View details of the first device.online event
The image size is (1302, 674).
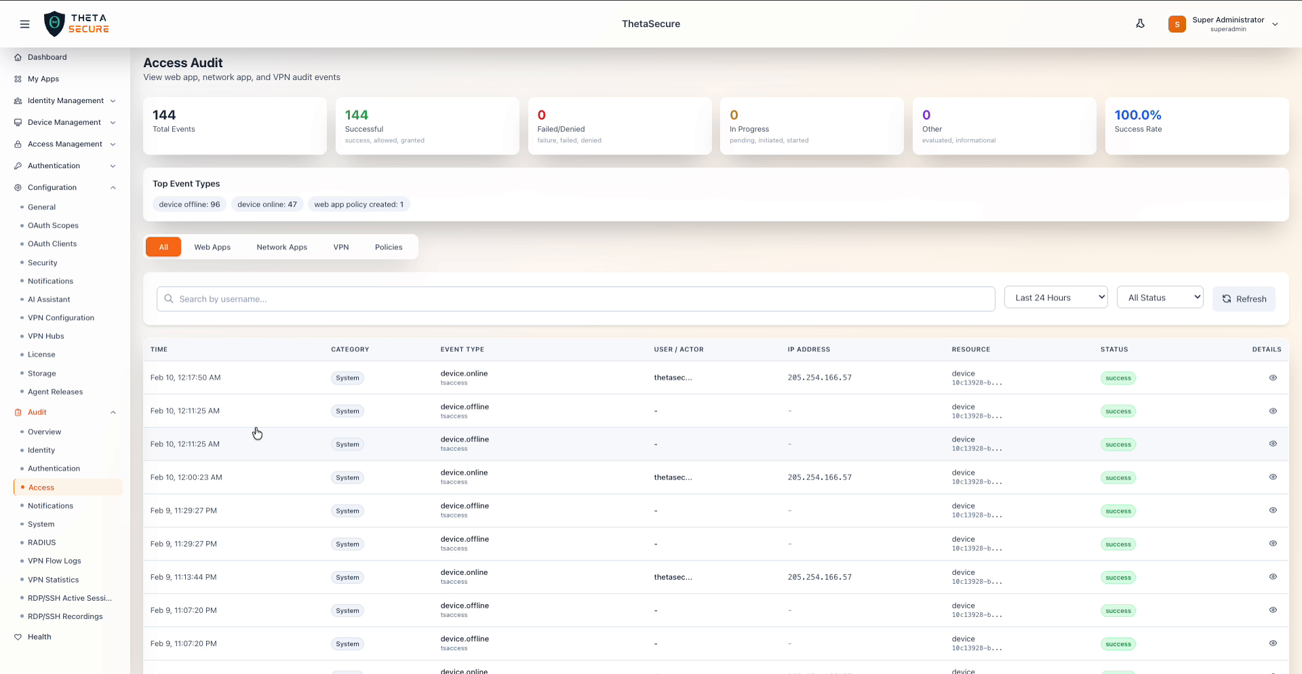1273,378
